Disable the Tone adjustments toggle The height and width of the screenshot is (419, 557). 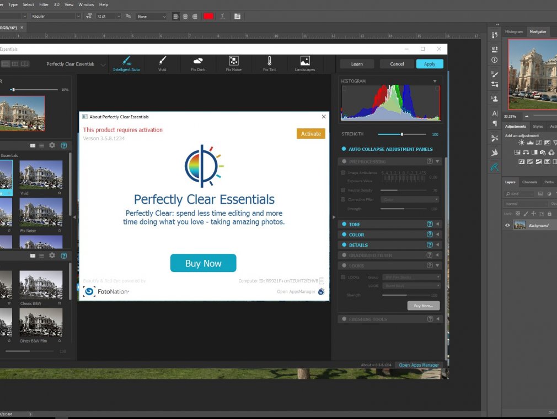[x=344, y=224]
